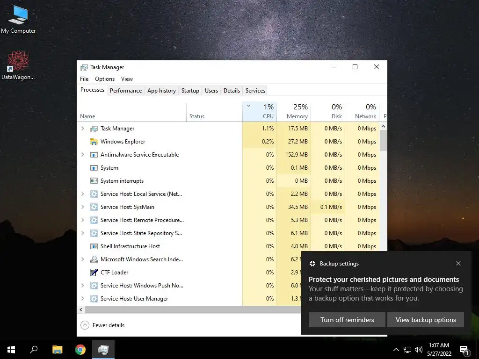Screen dimensions: 479x359
Task: Click the taskbar clock showing 1:07 AM
Action: tap(439, 350)
